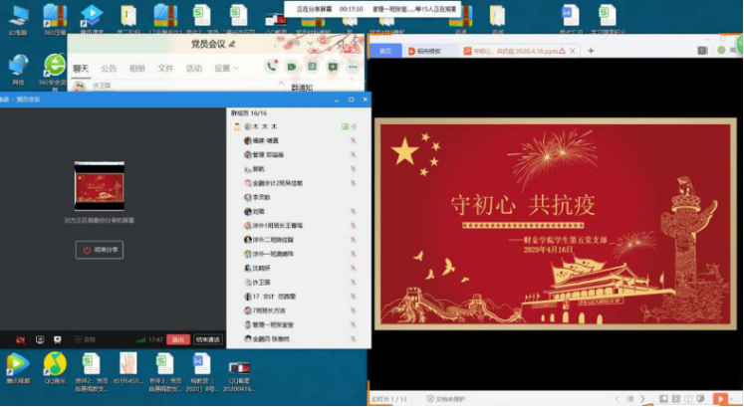Click the green screen icon beside 木 木 木
The image size is (744, 407).
(x=346, y=126)
